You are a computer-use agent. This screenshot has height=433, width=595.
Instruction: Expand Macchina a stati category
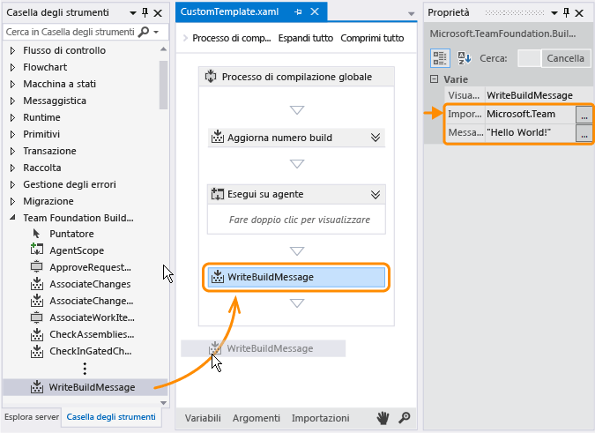coord(12,84)
